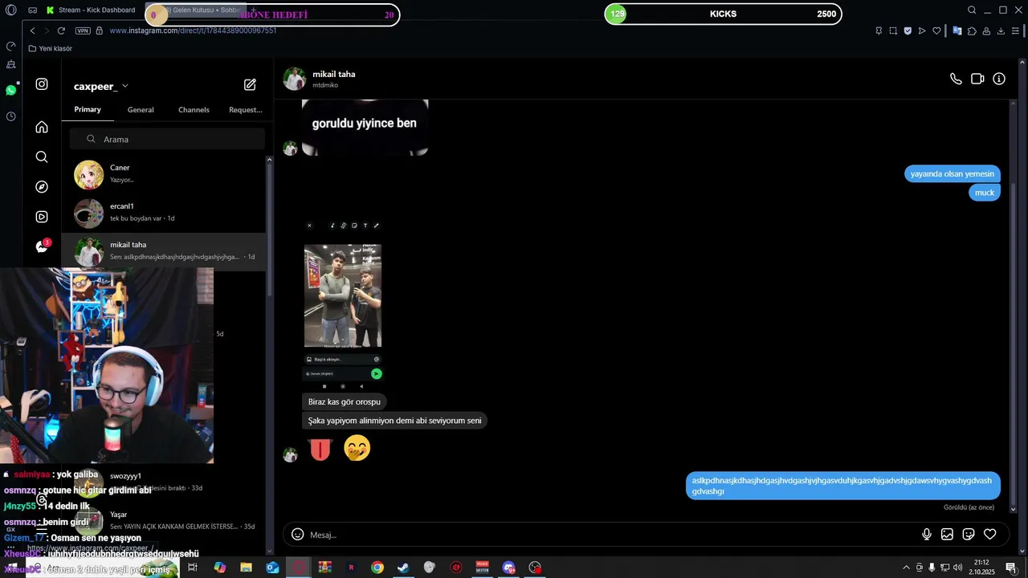1028x578 pixels.
Task: Open Outlook from the taskbar
Action: 272,568
